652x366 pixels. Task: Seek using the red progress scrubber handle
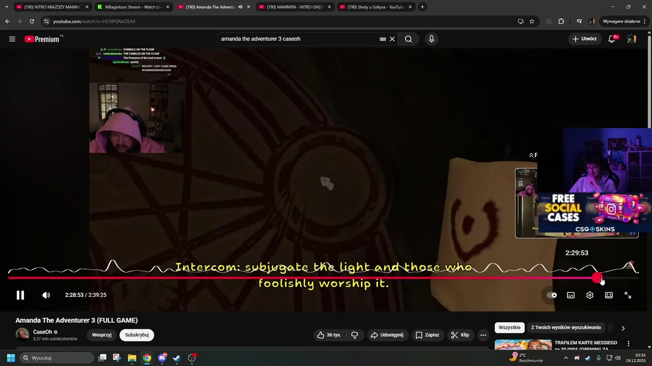[596, 278]
